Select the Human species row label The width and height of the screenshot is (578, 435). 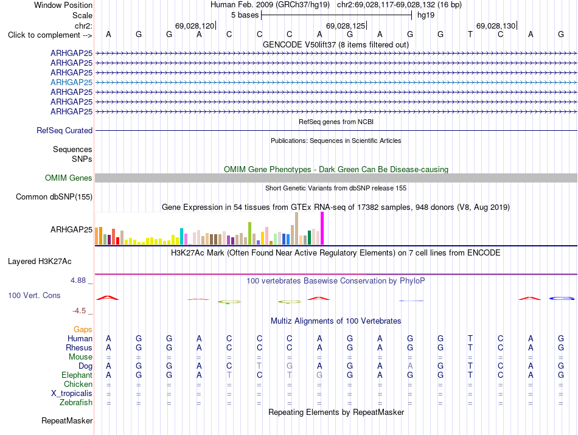coord(80,338)
